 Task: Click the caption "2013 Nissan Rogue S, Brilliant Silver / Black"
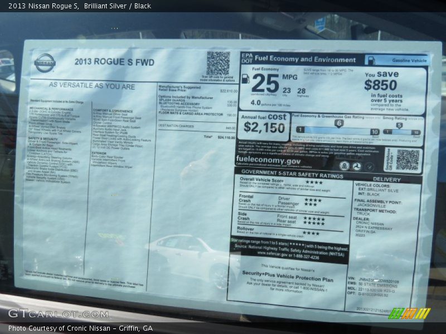point(80,6)
